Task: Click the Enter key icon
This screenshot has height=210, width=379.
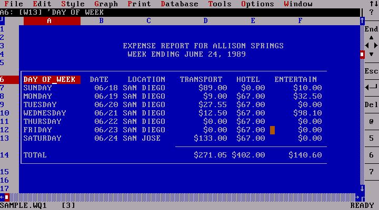Action: [371, 87]
